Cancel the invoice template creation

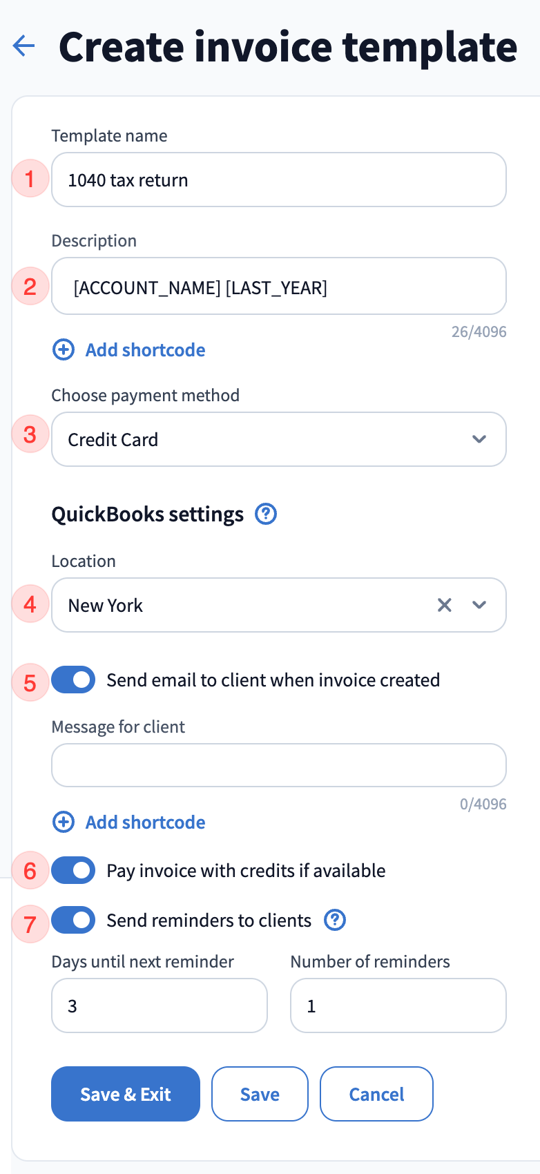click(376, 1094)
